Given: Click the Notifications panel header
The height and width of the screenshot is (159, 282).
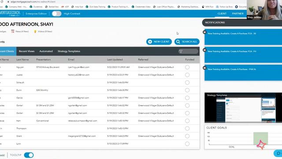Looking at the screenshot, I should [x=242, y=23].
